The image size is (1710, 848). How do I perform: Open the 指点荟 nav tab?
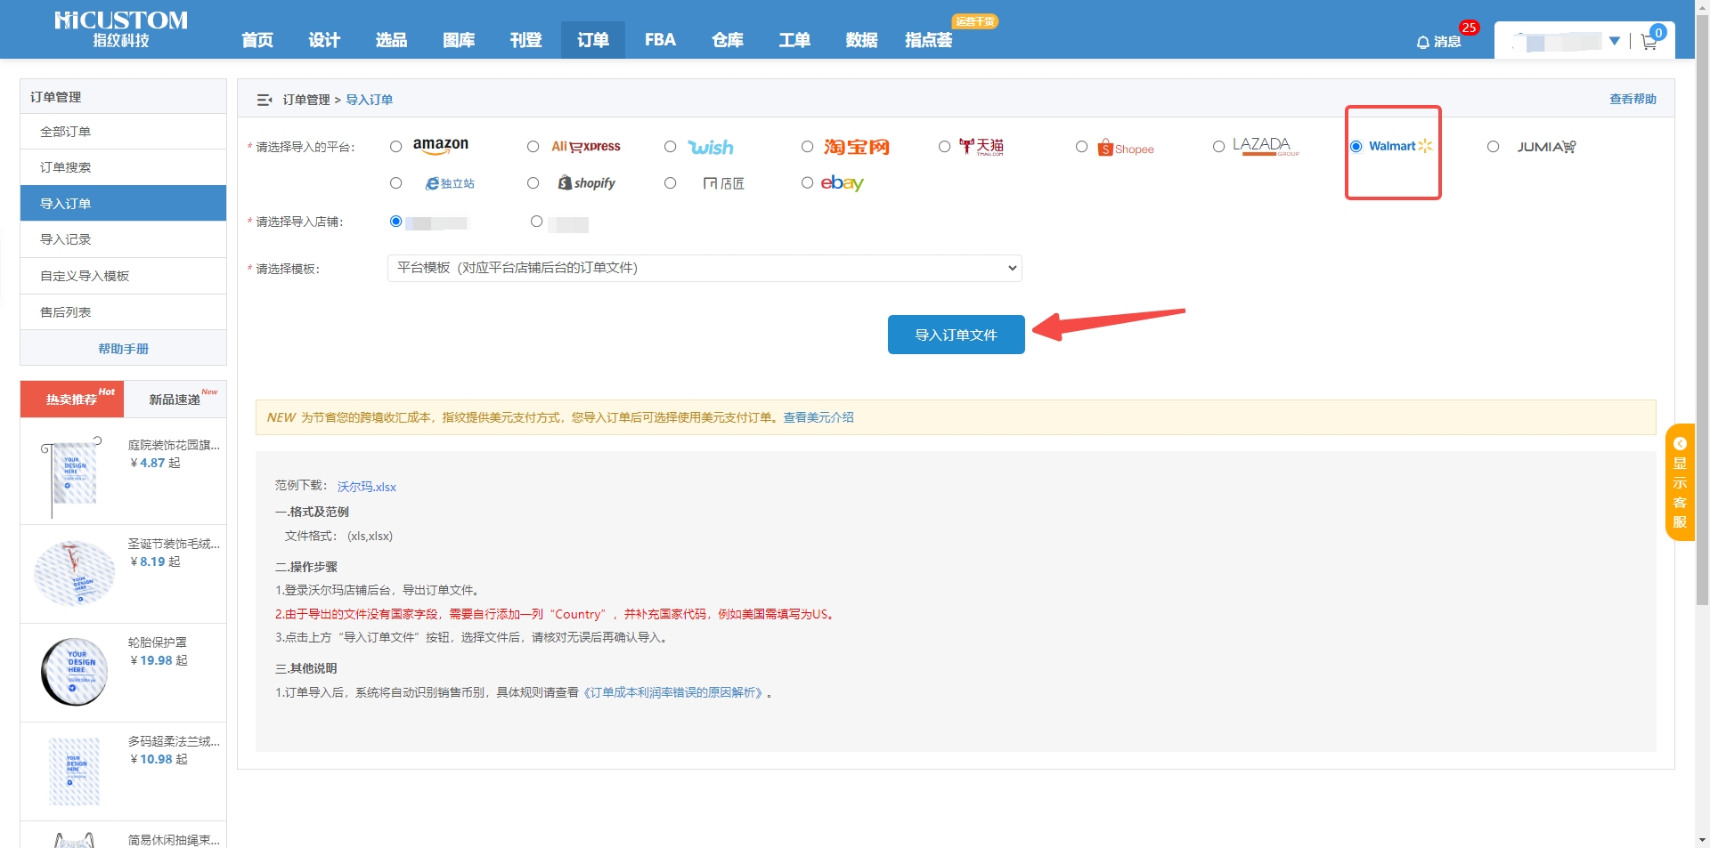(x=929, y=40)
